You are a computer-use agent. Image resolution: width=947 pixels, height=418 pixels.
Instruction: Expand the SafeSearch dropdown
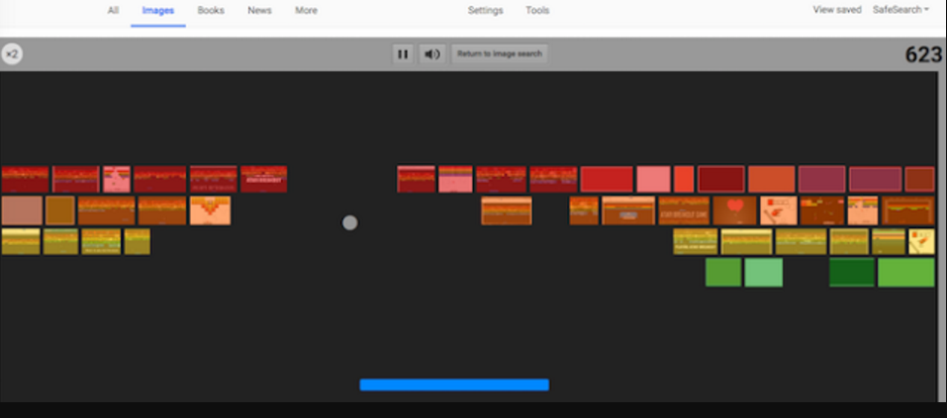click(900, 10)
